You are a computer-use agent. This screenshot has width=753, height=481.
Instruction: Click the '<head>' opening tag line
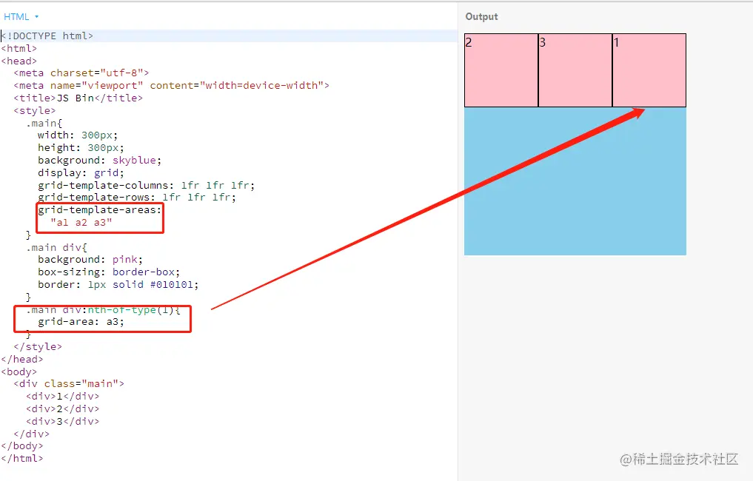[19, 61]
